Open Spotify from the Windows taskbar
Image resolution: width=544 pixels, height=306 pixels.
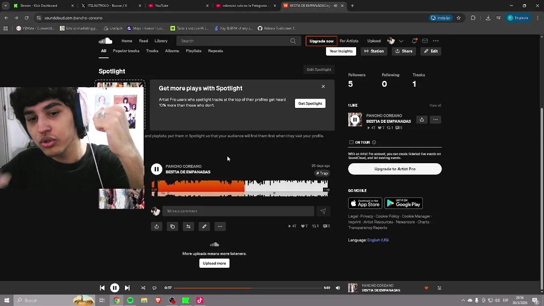[x=130, y=300]
